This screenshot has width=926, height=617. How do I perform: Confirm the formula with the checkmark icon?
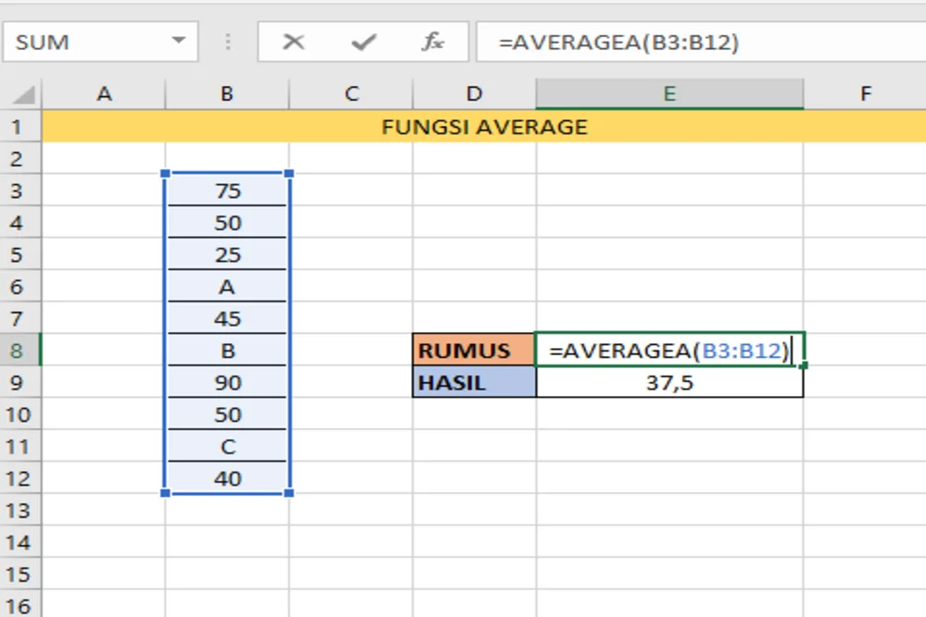click(x=363, y=42)
